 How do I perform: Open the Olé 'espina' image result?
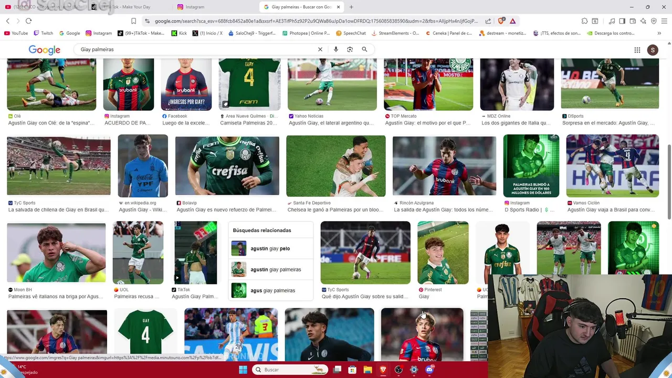(x=51, y=84)
